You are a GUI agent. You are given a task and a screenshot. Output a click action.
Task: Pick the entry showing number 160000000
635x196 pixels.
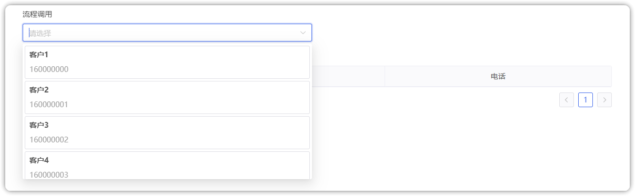point(49,69)
